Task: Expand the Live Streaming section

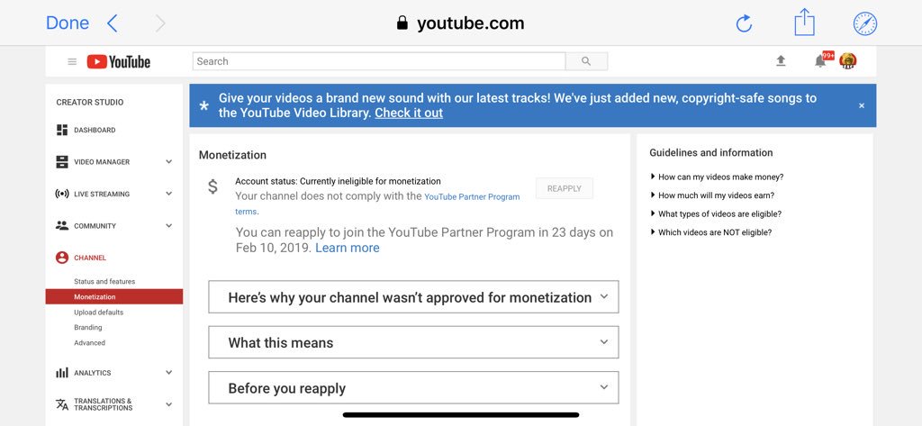Action: coord(168,194)
